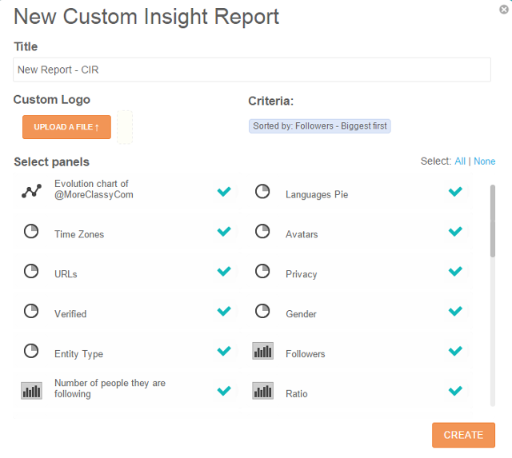Click the Entity Type pie icon
Screen dimensions: 512x458
tap(31, 351)
